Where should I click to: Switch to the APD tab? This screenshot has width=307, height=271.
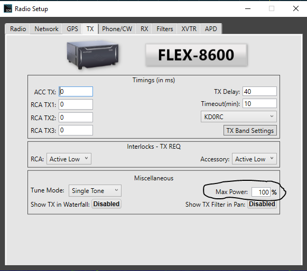pyautogui.click(x=211, y=29)
